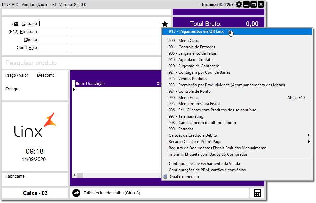Click the shortcut keys arrow icon
The image size is (316, 203).
click(x=76, y=193)
